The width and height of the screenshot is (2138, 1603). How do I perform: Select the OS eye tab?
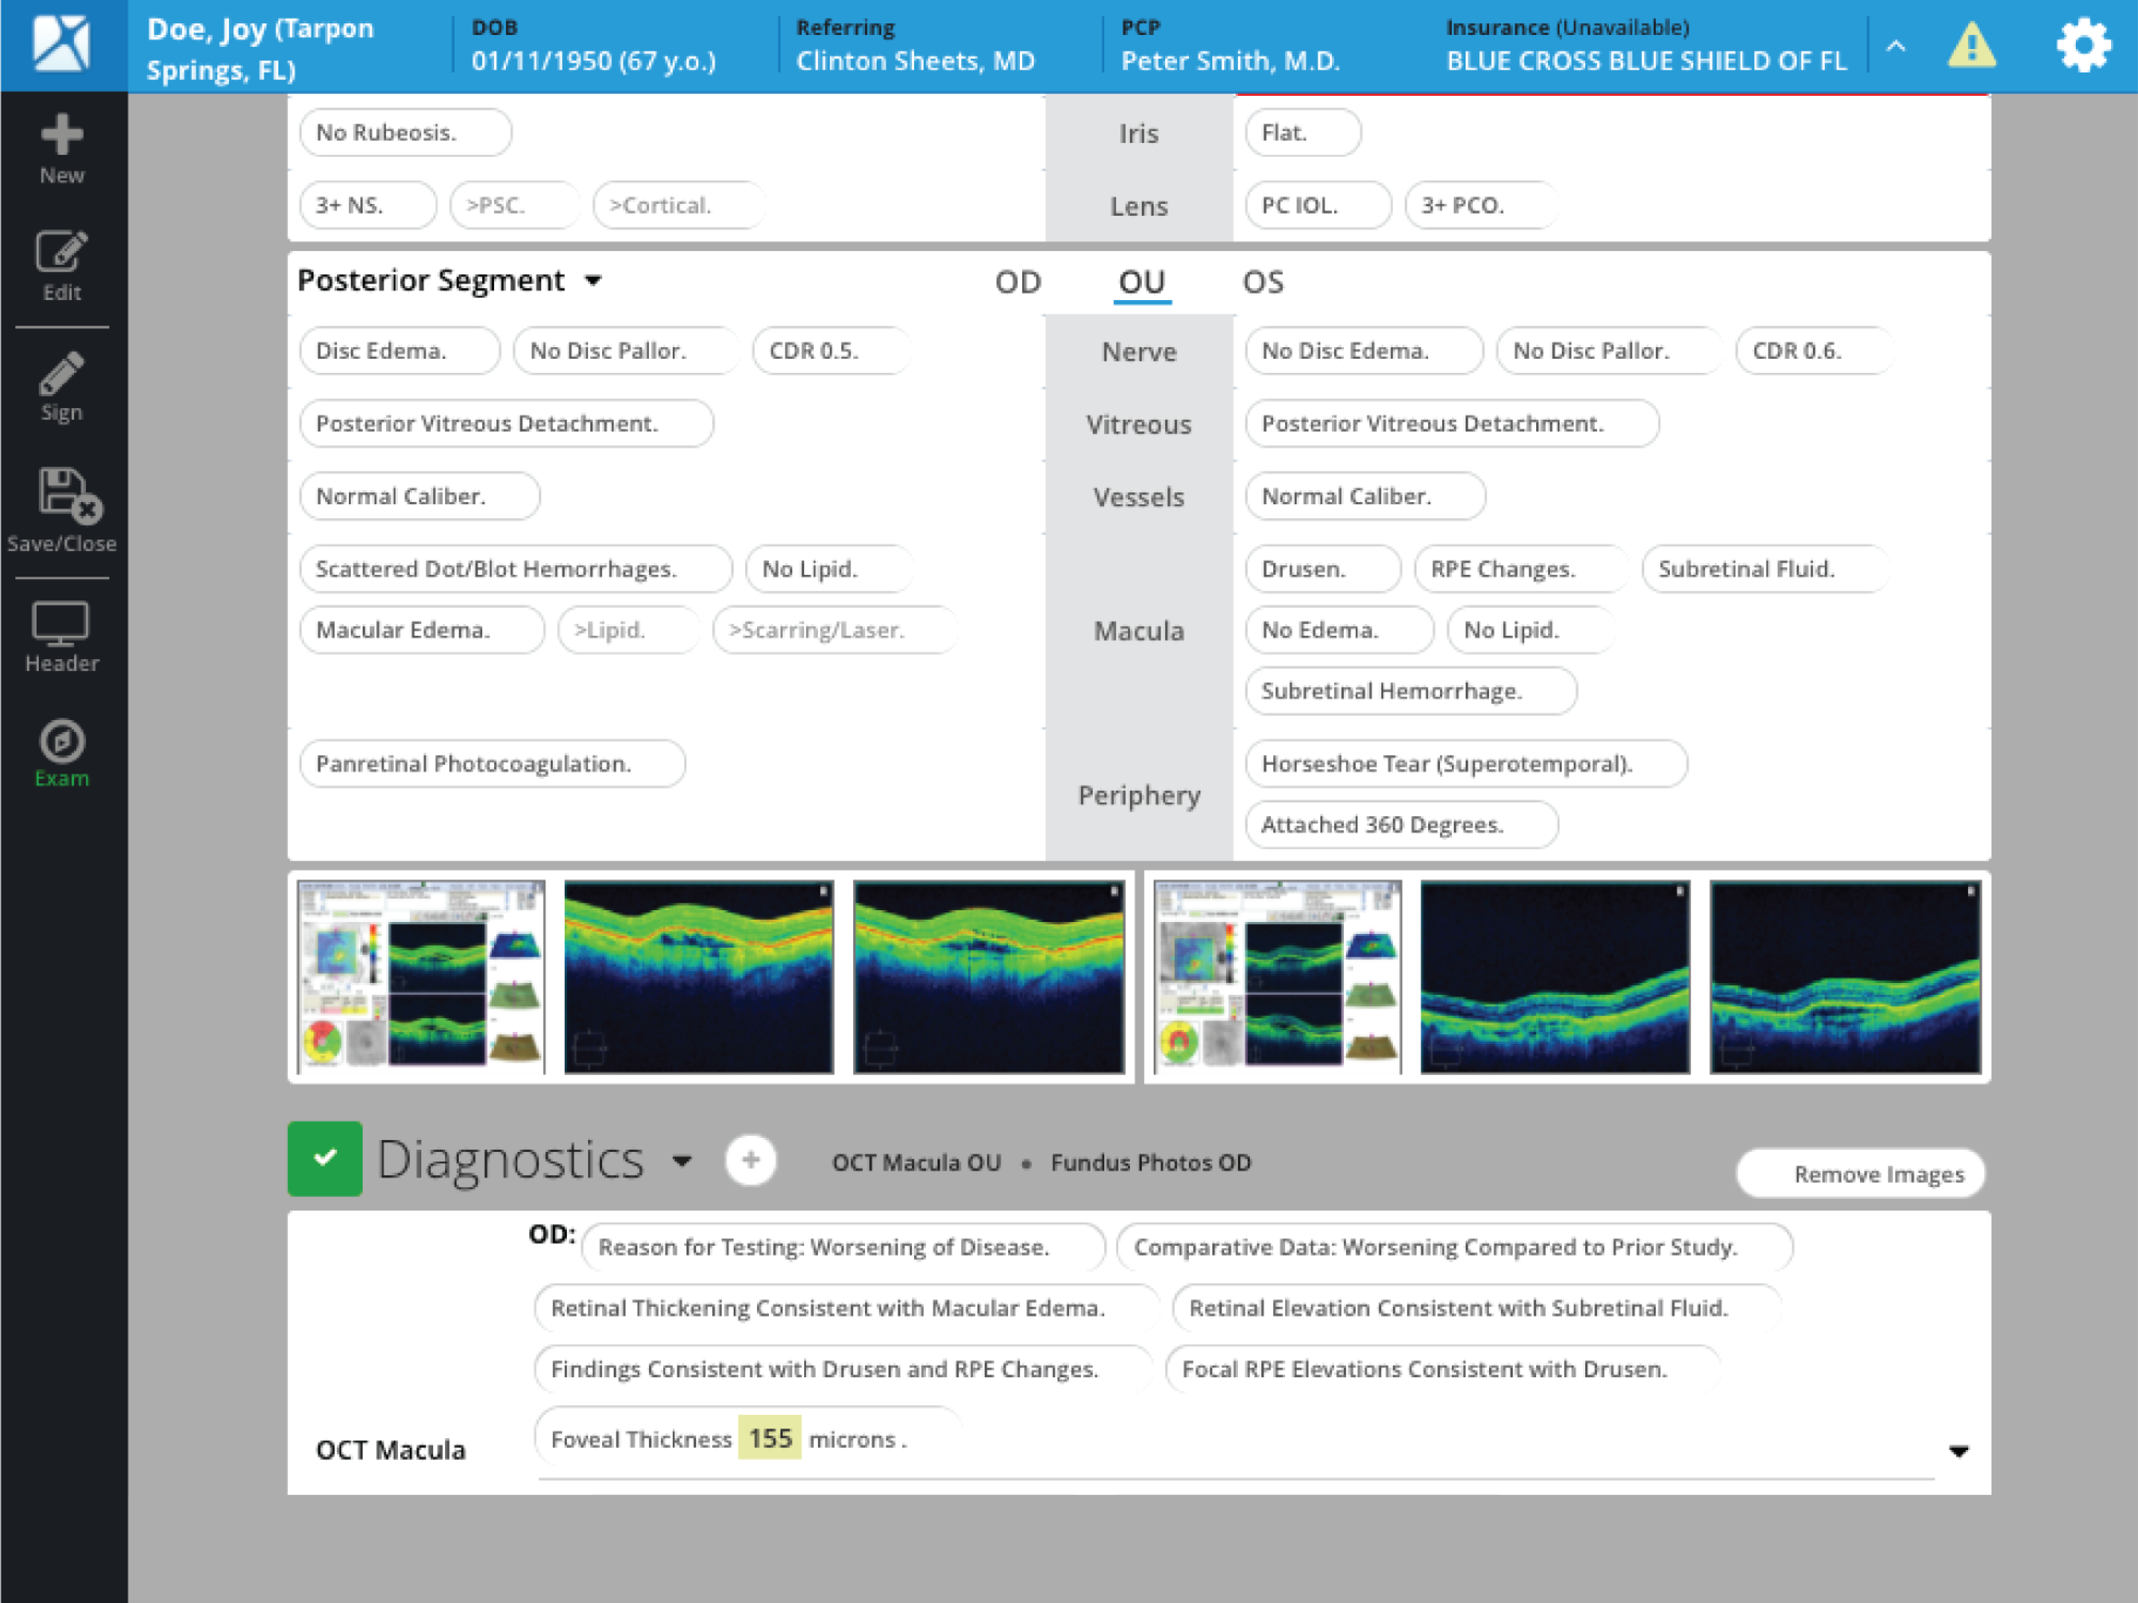pos(1262,282)
